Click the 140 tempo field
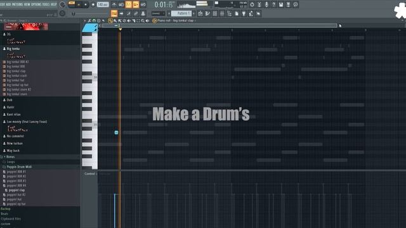 pyautogui.click(x=103, y=4)
